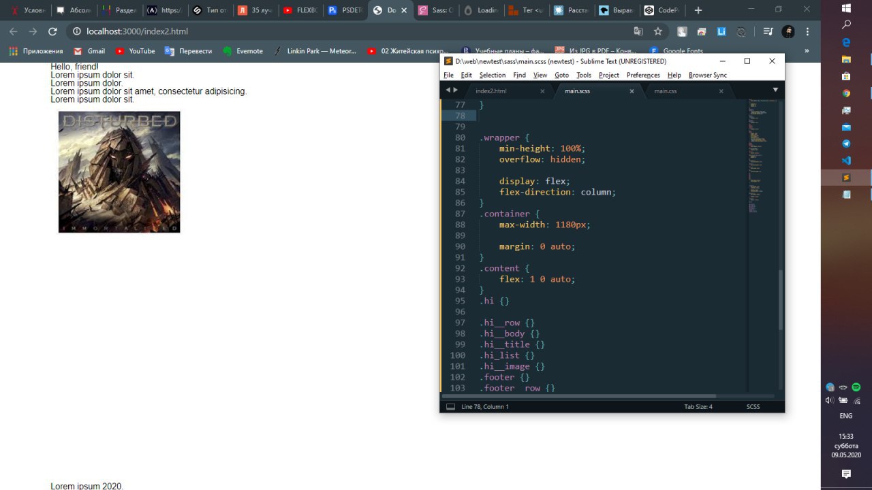Open the Help menu in Sublime Text
872x490 pixels.
[674, 75]
